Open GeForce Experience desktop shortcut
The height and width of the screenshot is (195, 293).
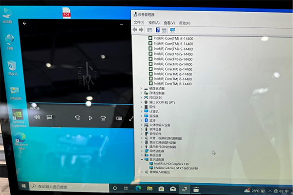(18, 118)
